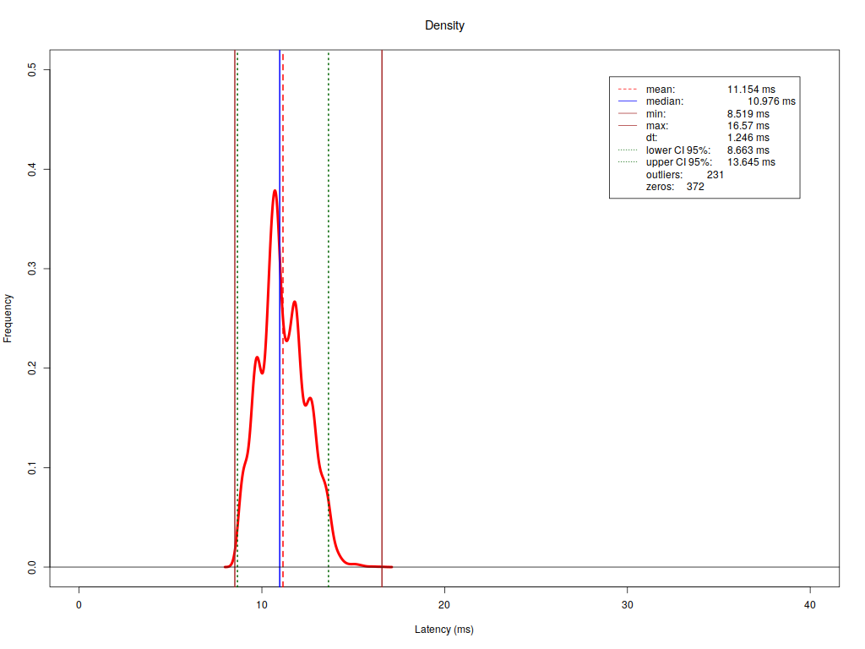Image resolution: width=865 pixels, height=649 pixels.
Task: Click the black median legend line swatch
Action: point(627,101)
